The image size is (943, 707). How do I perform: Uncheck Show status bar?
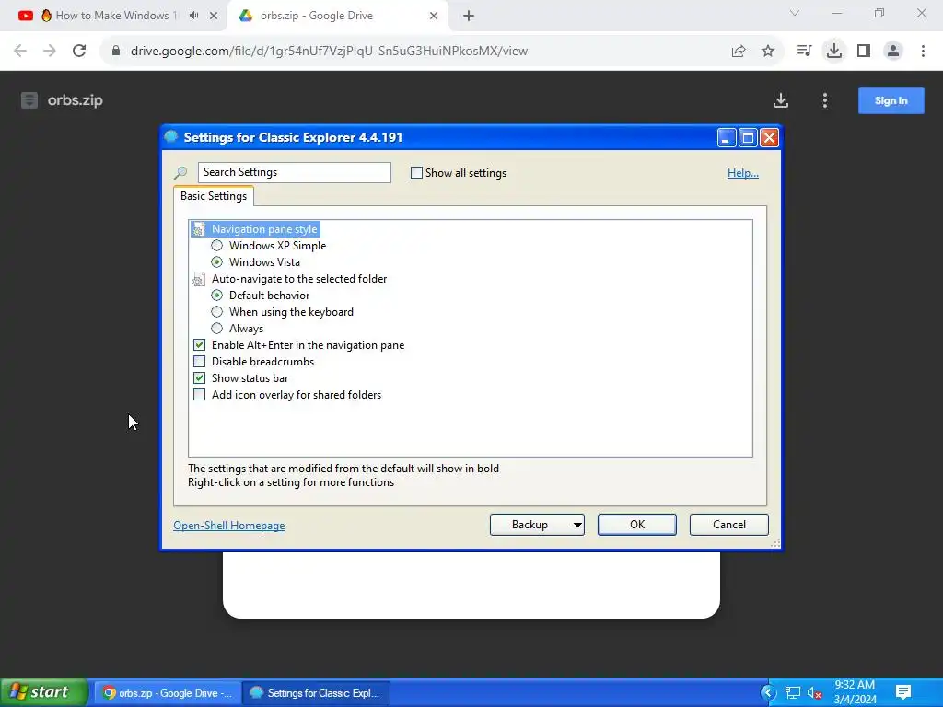[199, 378]
